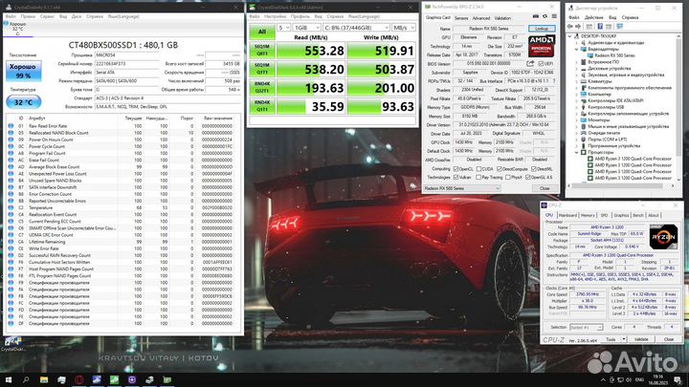
Task: Open the drive selection dropdown C: 8%
Action: (x=356, y=28)
